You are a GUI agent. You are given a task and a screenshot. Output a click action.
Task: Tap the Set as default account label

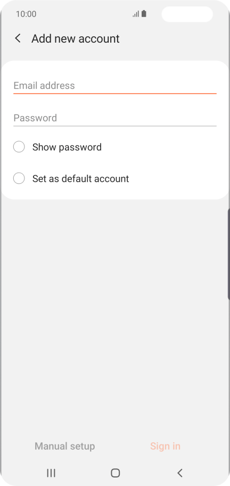80,179
